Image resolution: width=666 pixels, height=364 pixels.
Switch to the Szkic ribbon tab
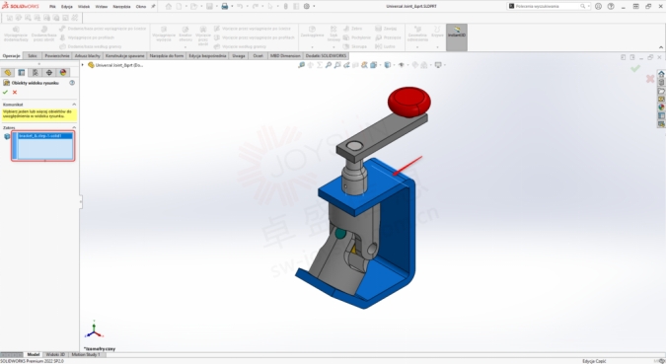[33, 55]
